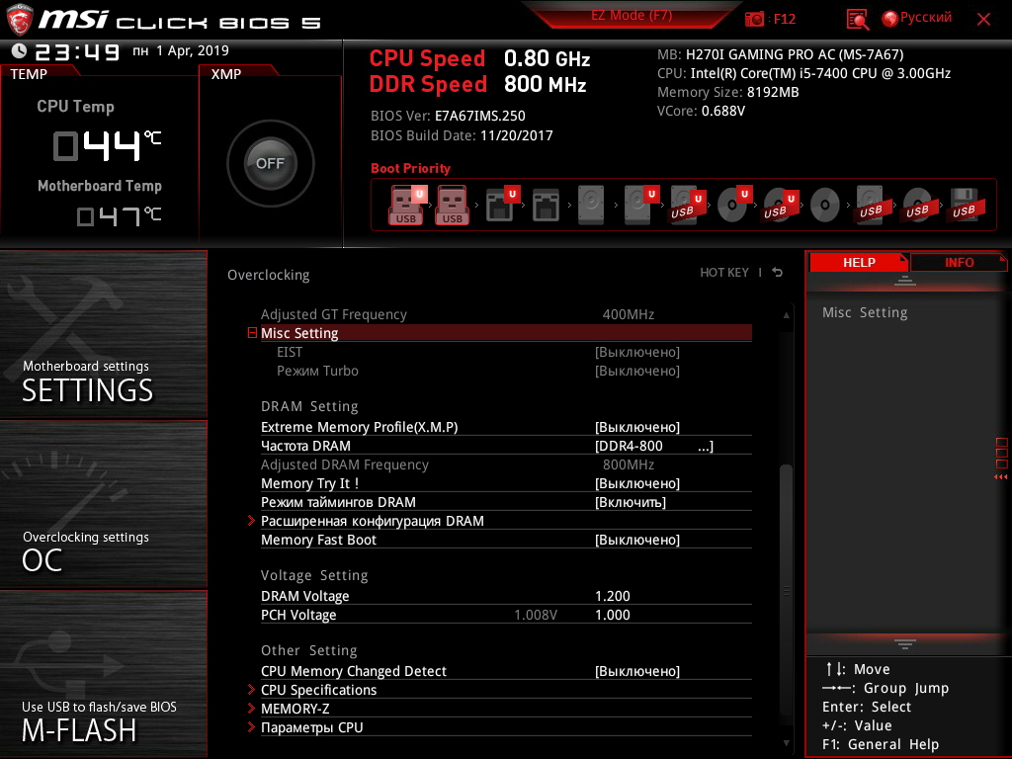Select the UEFI network boot device

pyautogui.click(x=501, y=205)
